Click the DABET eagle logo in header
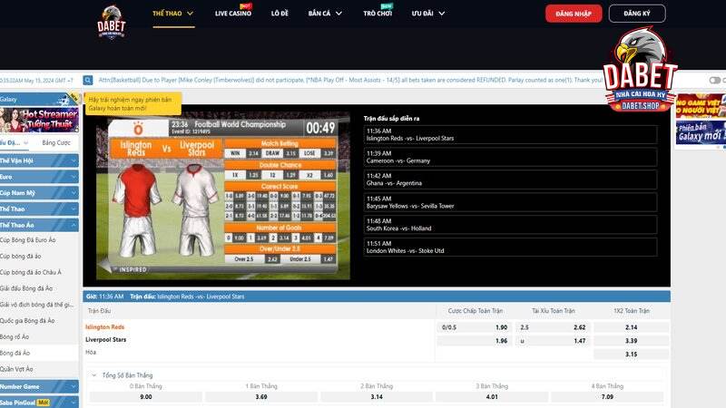 tap(111, 23)
